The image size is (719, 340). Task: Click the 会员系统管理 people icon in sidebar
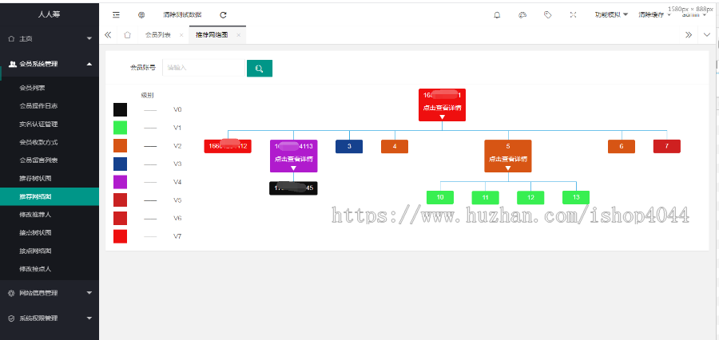13,64
